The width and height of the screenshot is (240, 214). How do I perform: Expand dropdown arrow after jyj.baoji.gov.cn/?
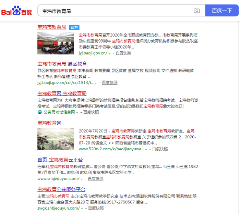(x=109, y=54)
